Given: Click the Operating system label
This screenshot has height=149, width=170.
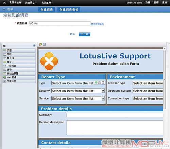Looking at the screenshot, I should coord(119,91).
